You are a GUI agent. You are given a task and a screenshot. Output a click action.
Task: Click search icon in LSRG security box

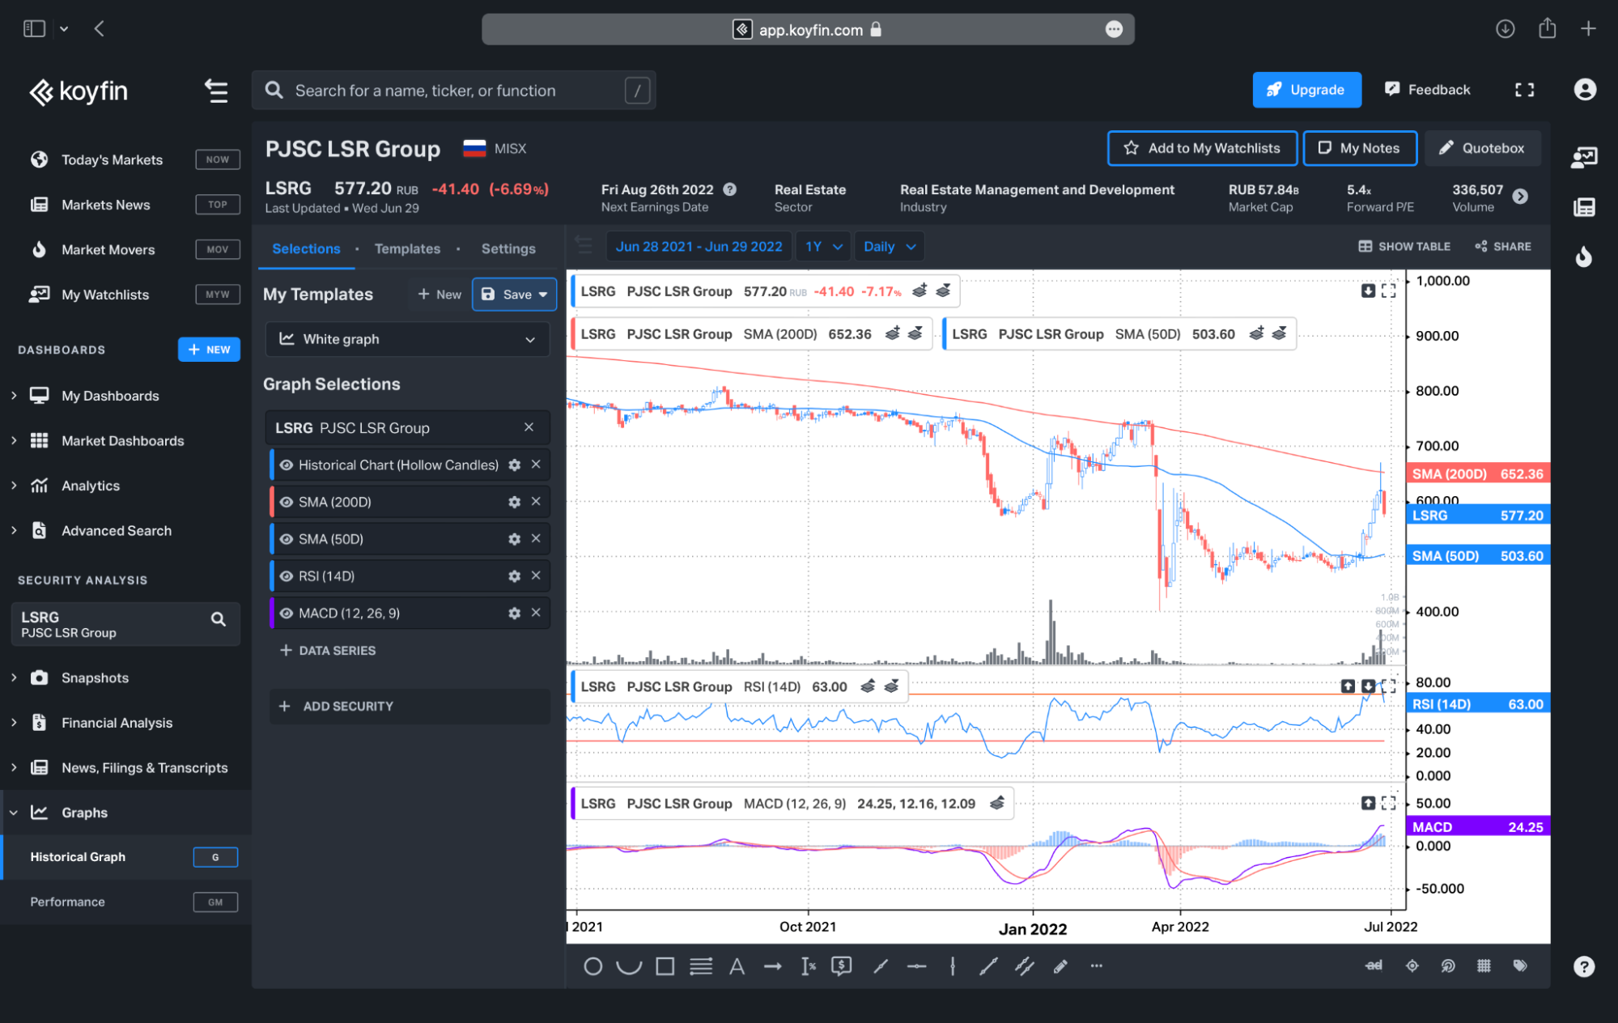pos(218,619)
